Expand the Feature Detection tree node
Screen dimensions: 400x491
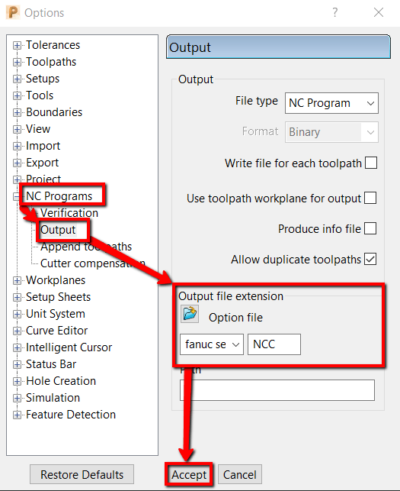click(x=17, y=415)
